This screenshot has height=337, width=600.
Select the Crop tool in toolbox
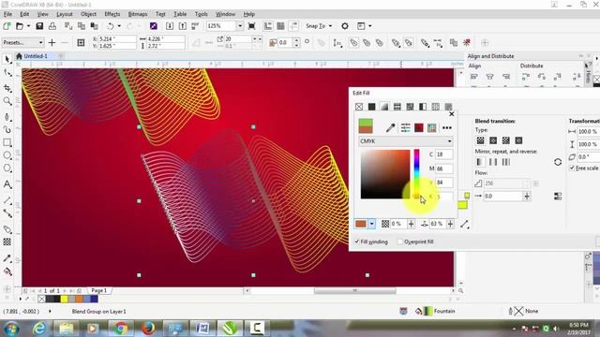7,88
